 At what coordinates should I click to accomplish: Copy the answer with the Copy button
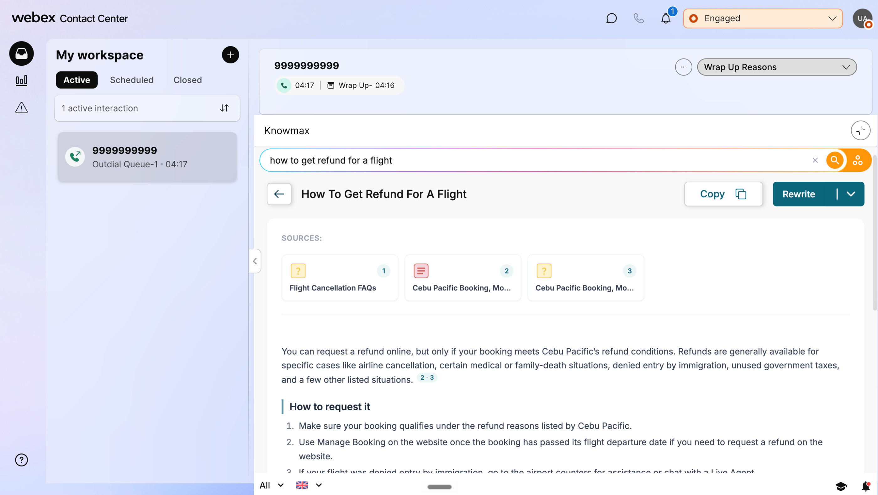723,194
